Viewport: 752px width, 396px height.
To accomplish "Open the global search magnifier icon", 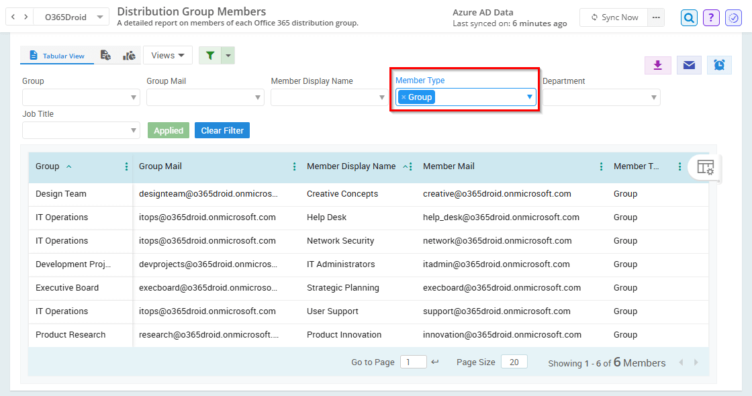I will tap(690, 17).
